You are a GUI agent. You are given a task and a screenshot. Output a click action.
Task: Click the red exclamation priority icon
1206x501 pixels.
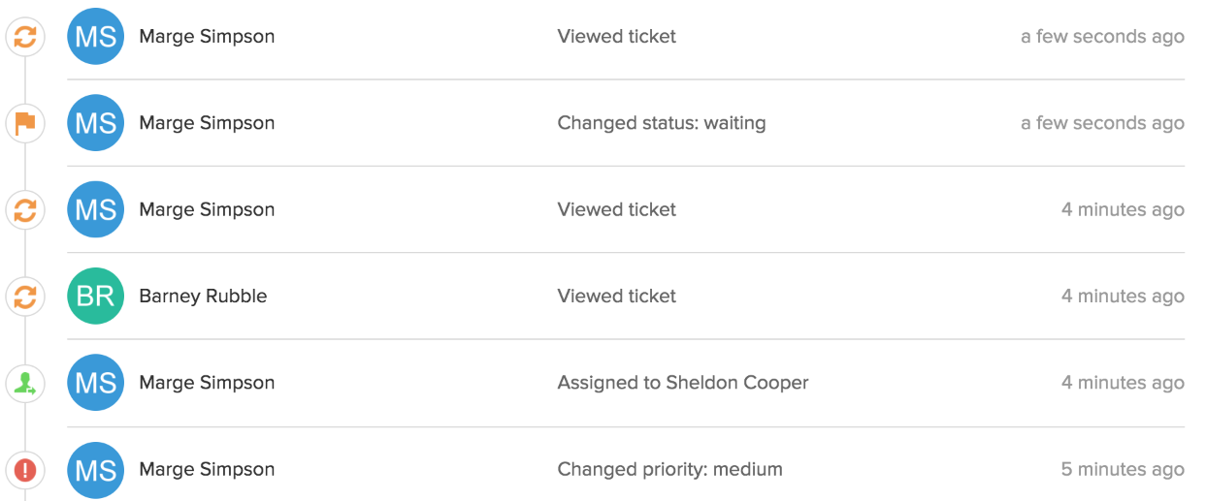[25, 470]
